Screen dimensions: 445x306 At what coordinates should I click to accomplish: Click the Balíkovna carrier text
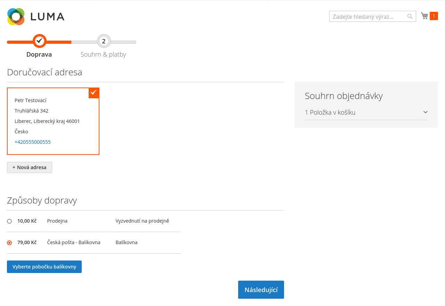point(127,242)
